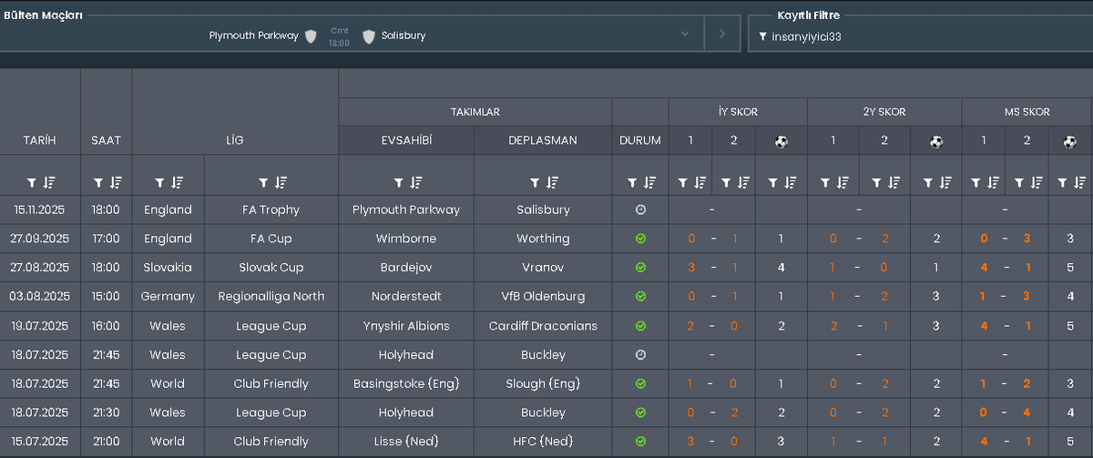This screenshot has height=458, width=1093.
Task: Click the Plymouth Parkway shield crest
Action: click(311, 36)
